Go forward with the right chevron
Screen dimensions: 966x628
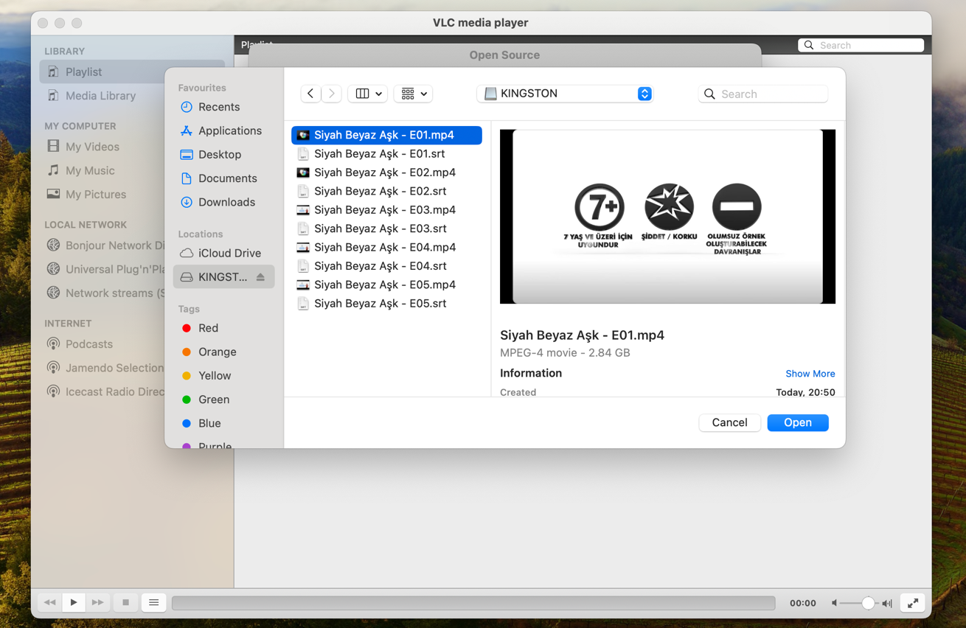[x=332, y=94]
